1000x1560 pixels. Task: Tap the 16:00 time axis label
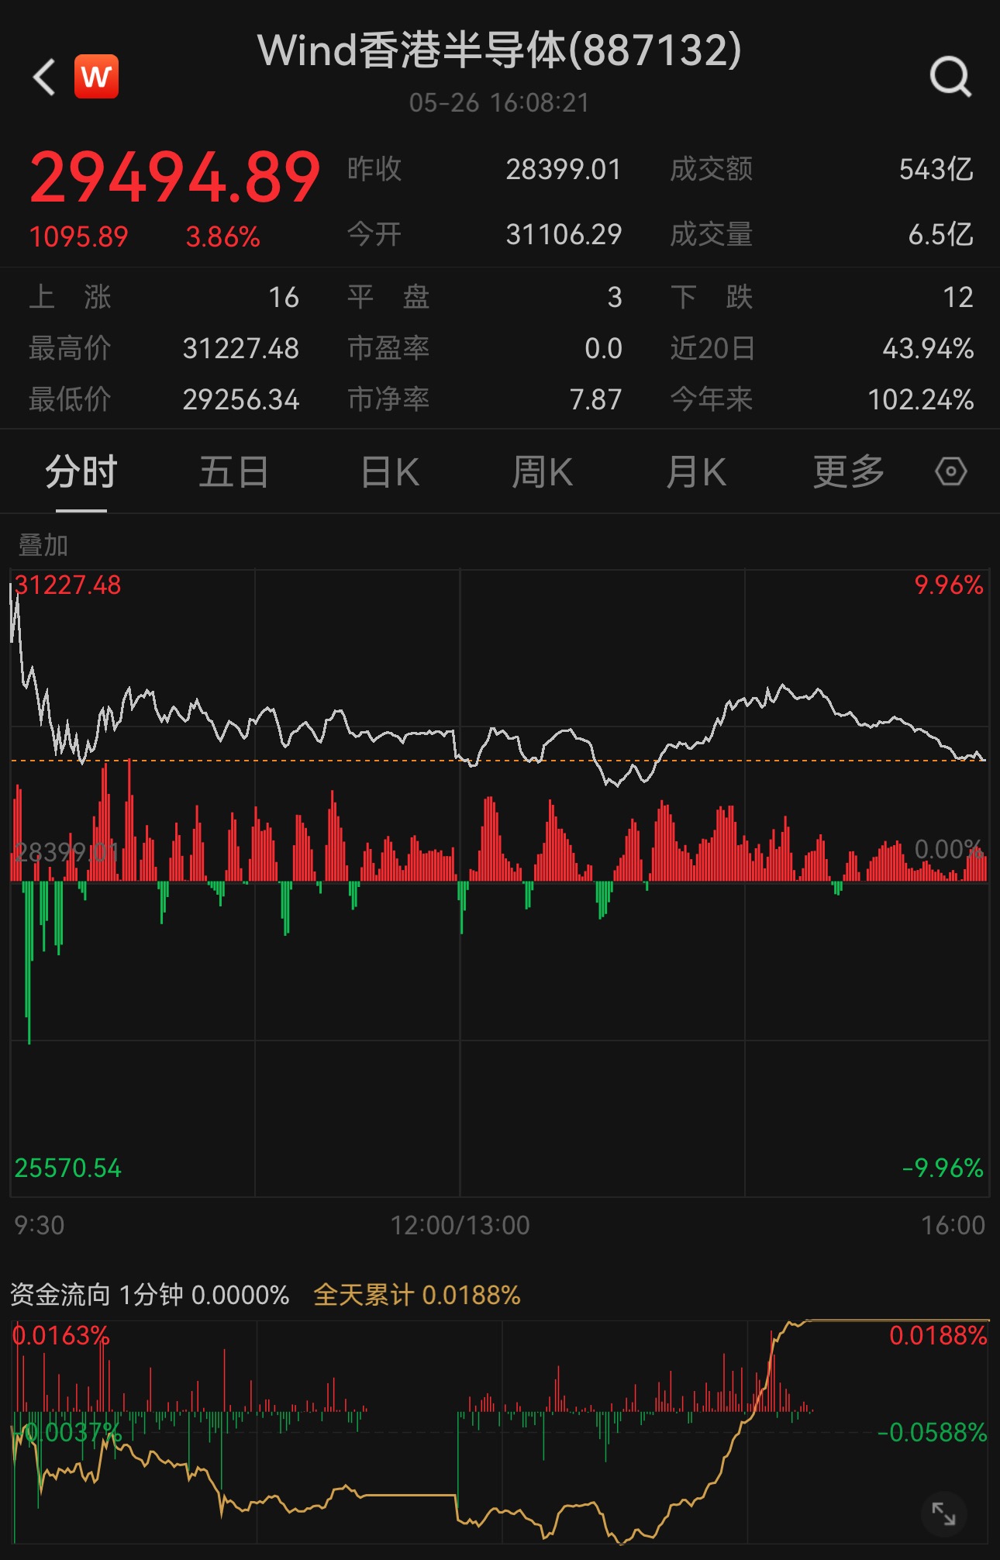[953, 1225]
